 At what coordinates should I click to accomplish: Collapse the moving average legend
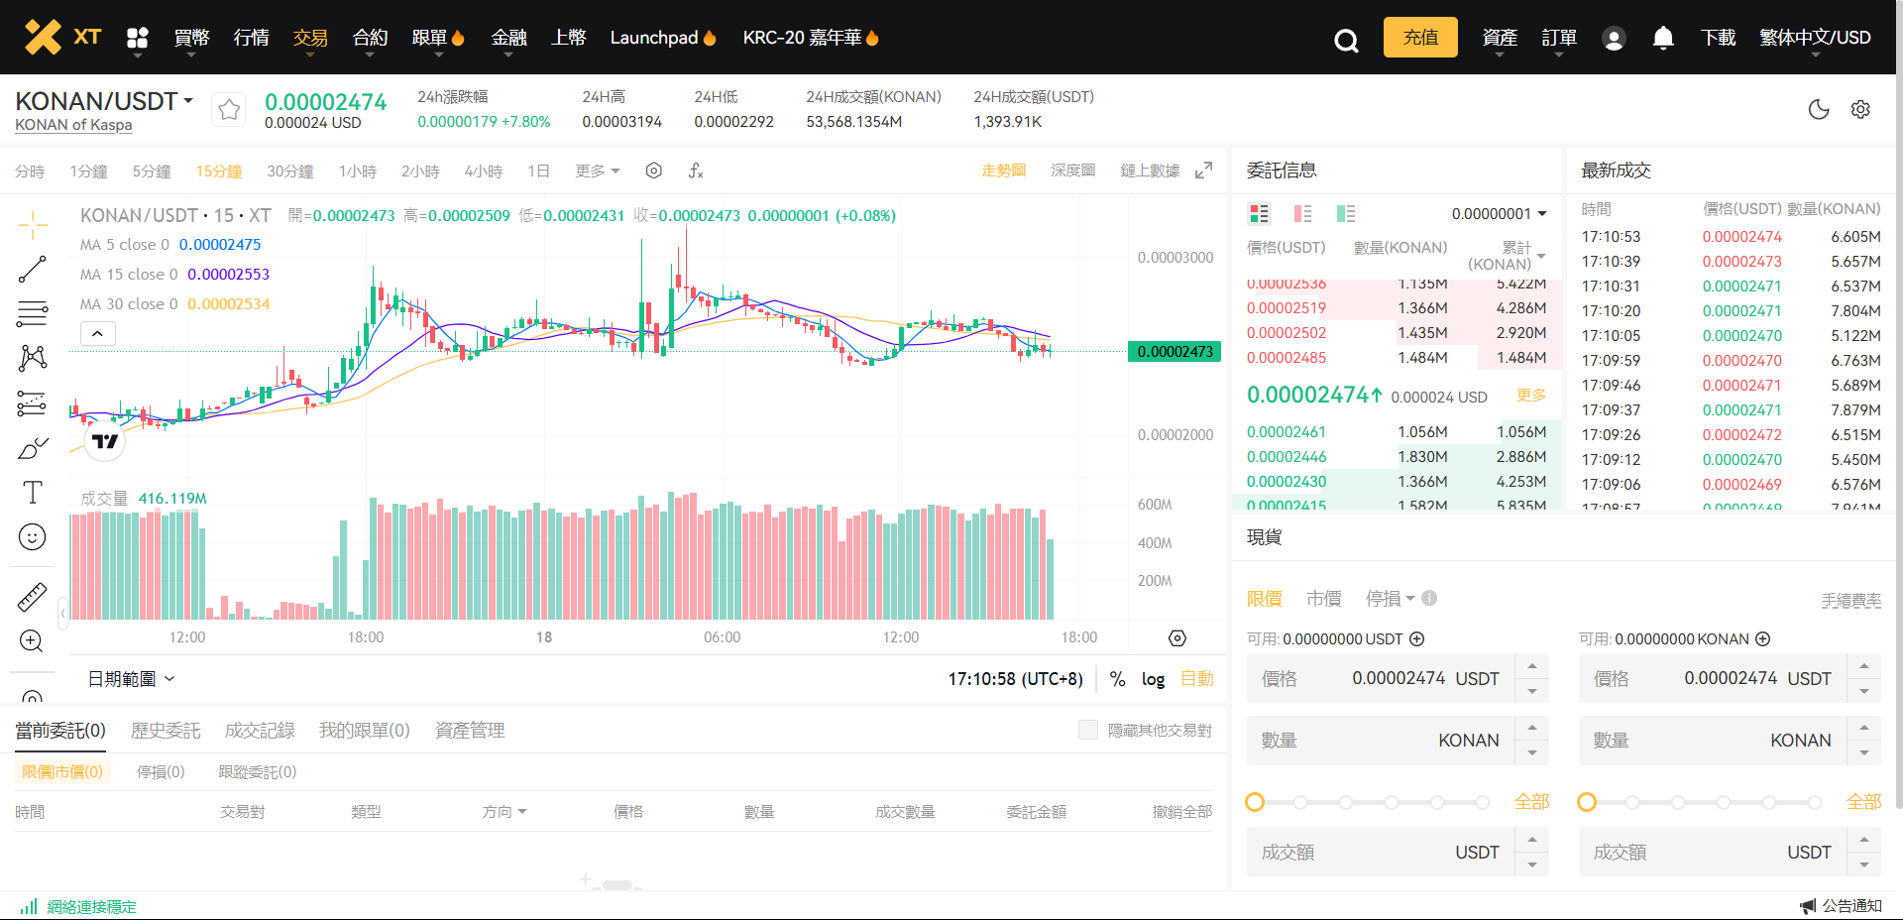97,333
